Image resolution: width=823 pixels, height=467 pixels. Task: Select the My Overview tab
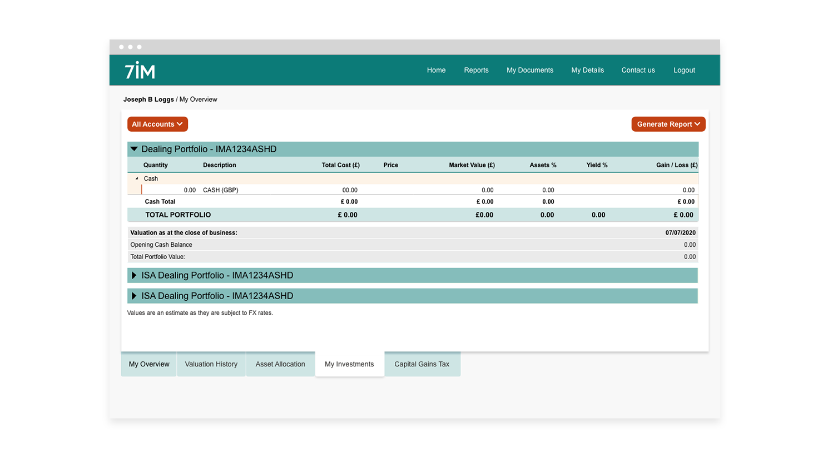(x=148, y=364)
